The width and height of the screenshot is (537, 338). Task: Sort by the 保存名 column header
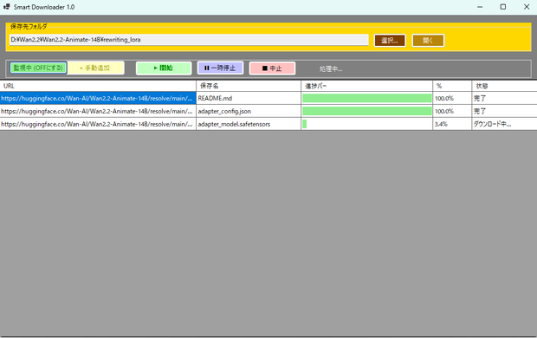point(249,86)
